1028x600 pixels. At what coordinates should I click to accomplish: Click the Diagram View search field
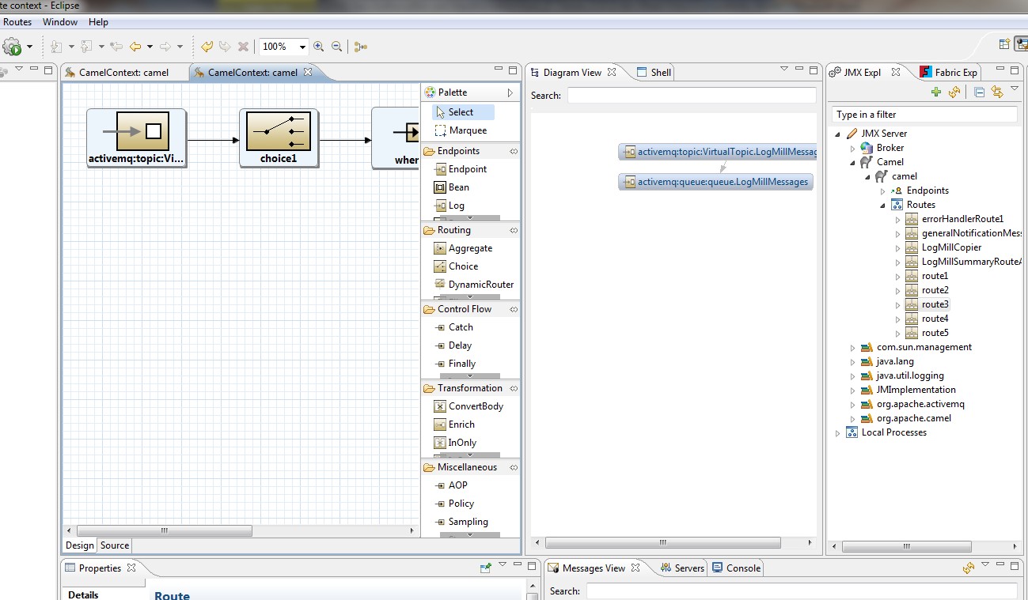click(x=691, y=96)
